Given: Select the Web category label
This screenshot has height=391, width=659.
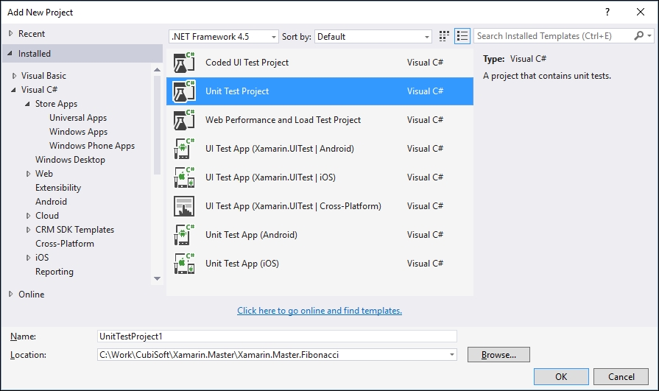Looking at the screenshot, I should tap(44, 174).
